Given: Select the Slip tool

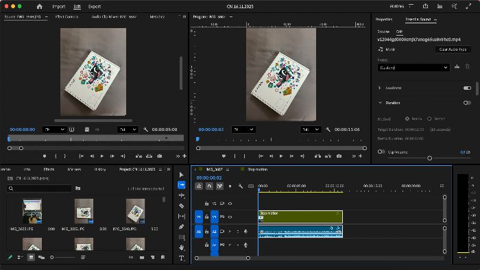Looking at the screenshot, I should (x=181, y=216).
